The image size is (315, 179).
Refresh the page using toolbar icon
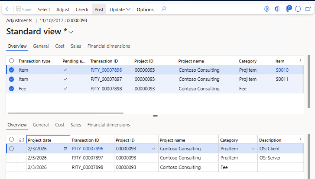coord(298,9)
